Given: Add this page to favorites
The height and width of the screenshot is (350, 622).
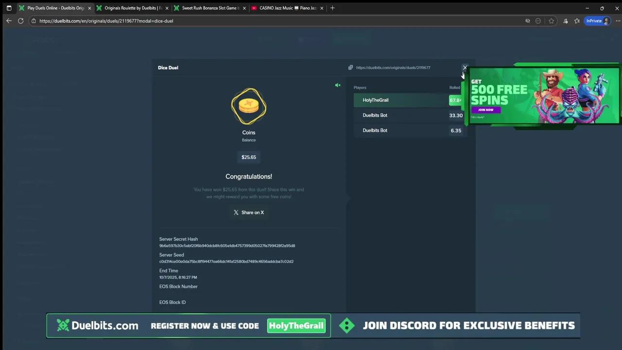Looking at the screenshot, I should pyautogui.click(x=551, y=21).
